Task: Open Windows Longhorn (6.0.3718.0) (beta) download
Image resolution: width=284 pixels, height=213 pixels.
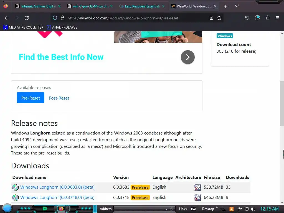Action: point(57,197)
